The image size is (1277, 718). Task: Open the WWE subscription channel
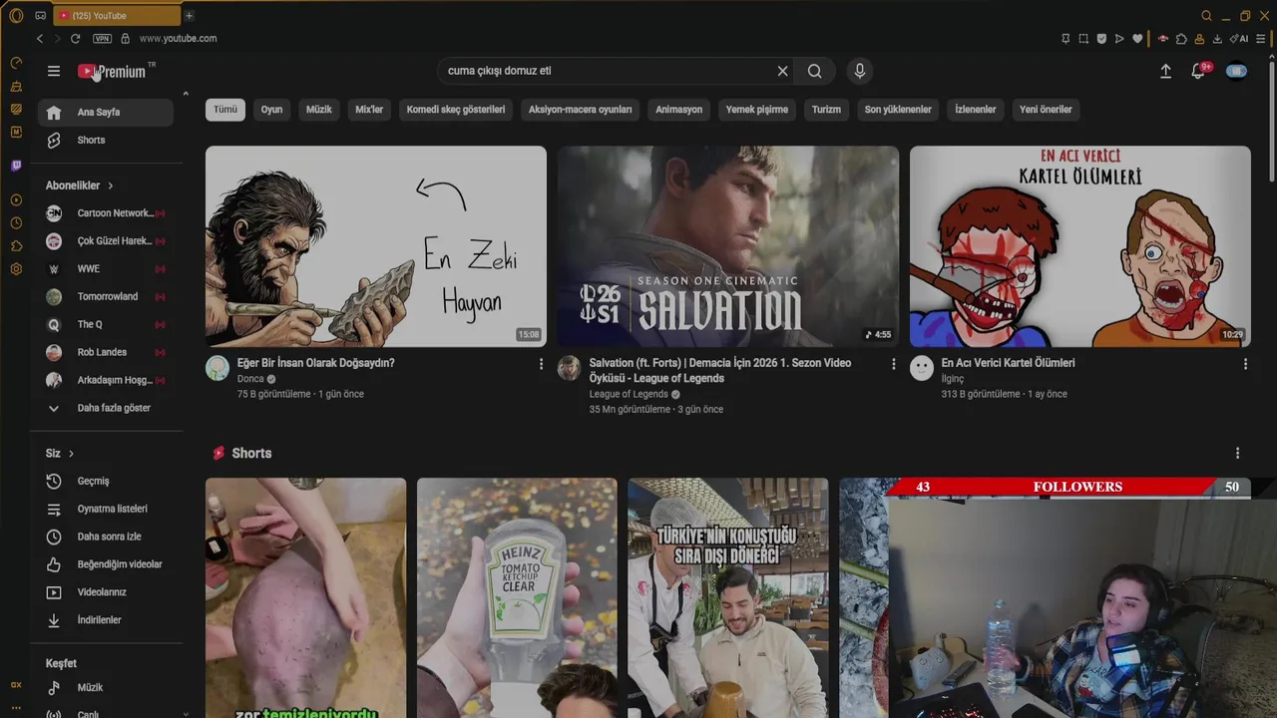[106, 268]
